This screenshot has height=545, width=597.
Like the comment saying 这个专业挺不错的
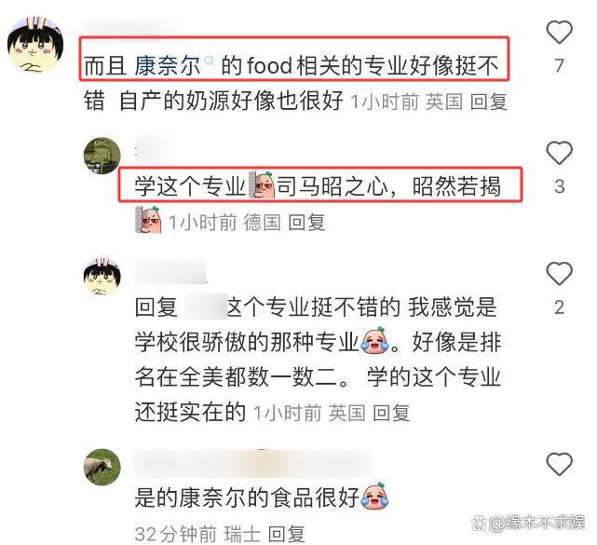click(x=560, y=274)
